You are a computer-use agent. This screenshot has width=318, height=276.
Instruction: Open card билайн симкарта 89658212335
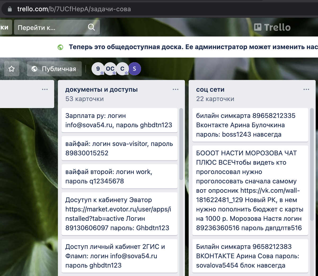click(250, 125)
